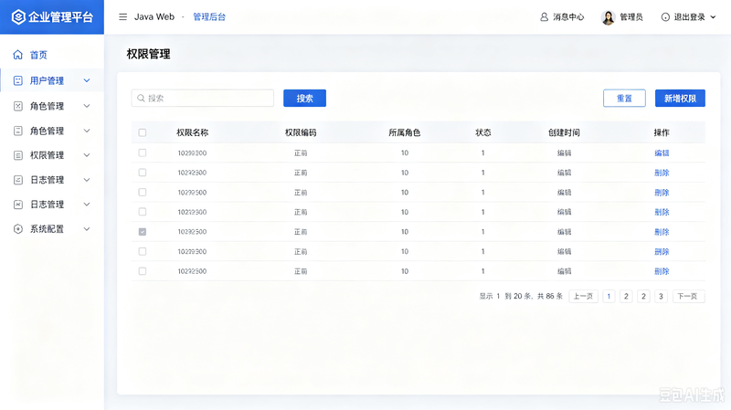Click the 权限编码 column header
The image size is (731, 410).
point(301,132)
